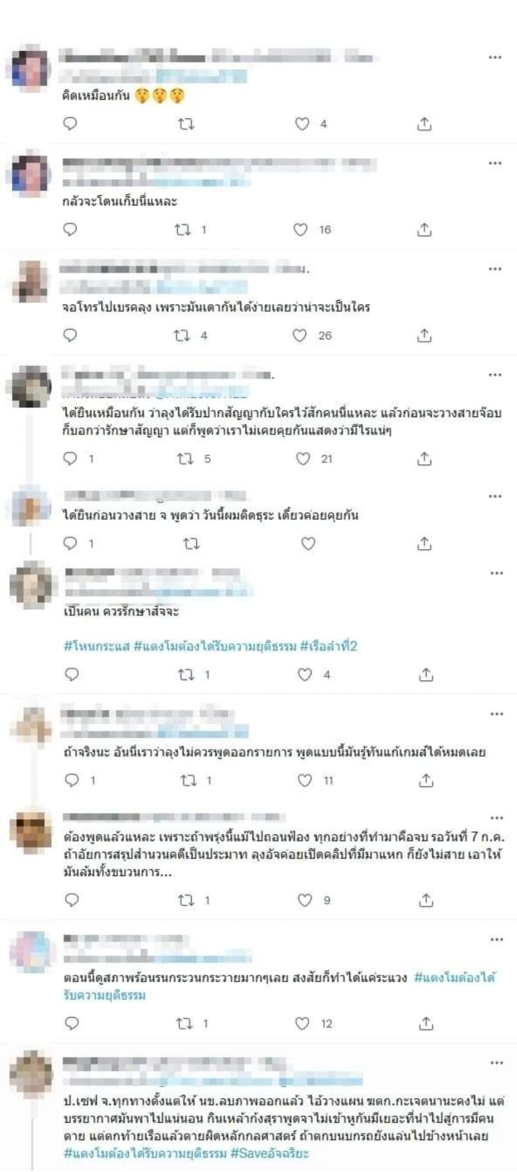
Task: Like the tweet with 9 likes
Action: pos(305,900)
